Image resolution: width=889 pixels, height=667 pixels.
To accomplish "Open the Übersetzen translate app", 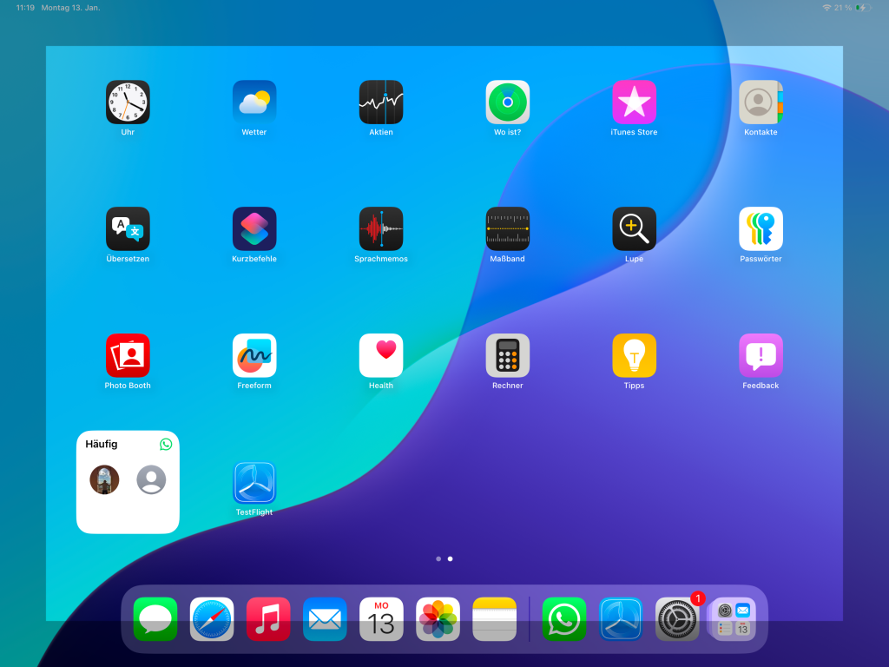I will click(x=128, y=228).
